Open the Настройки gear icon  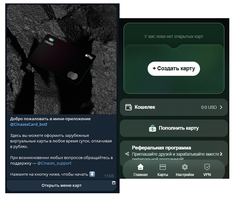185,167
